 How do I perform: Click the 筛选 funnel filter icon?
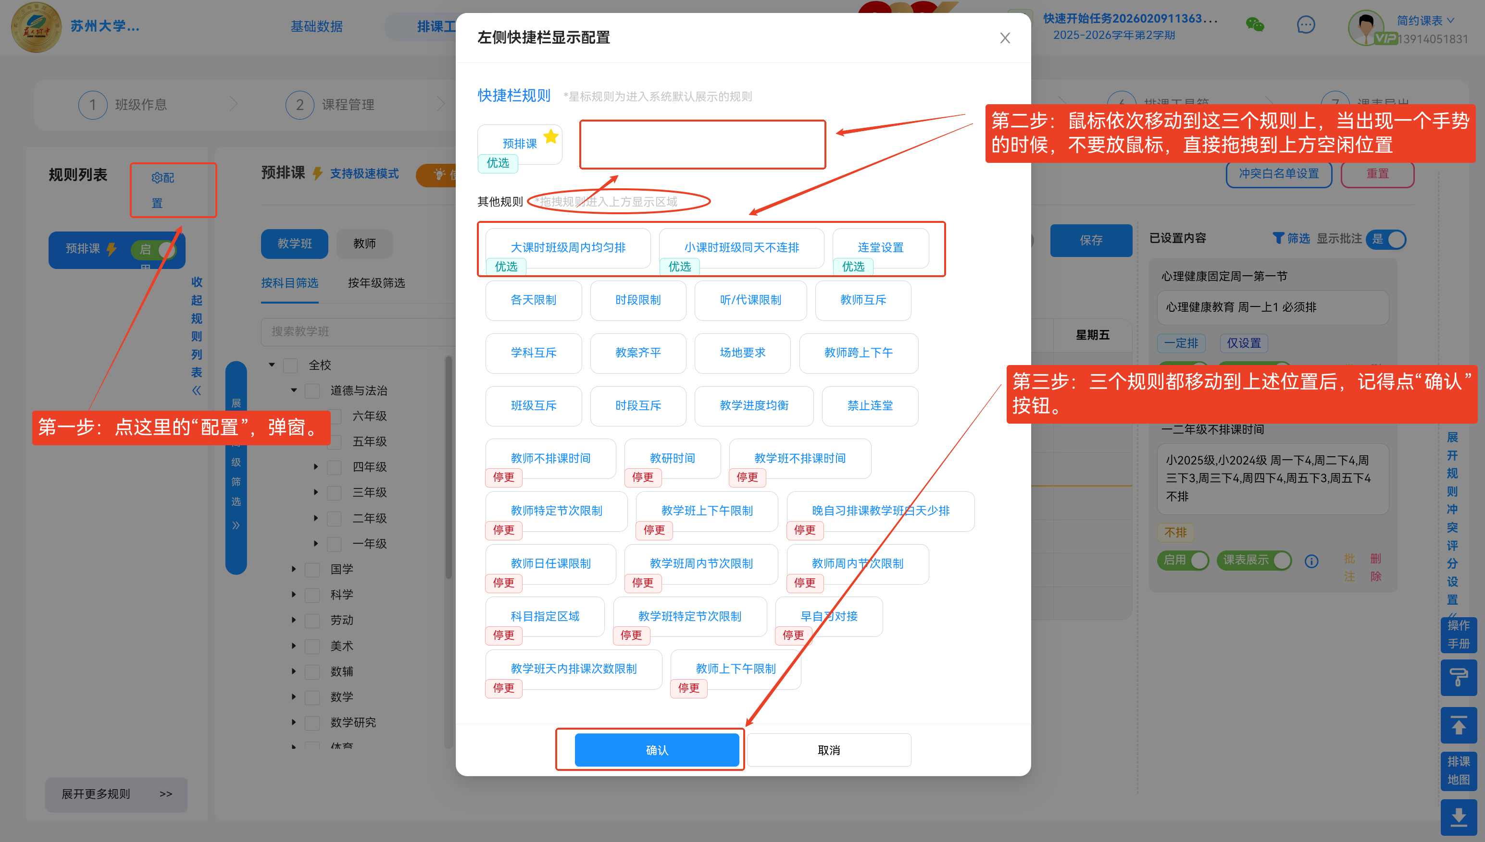click(x=1278, y=238)
